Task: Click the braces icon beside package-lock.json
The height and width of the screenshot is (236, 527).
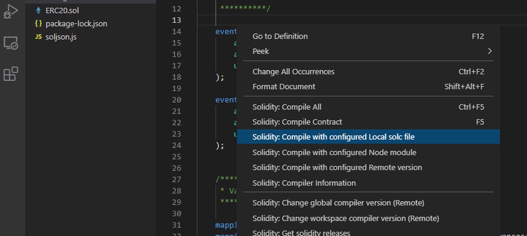Action: coord(38,24)
